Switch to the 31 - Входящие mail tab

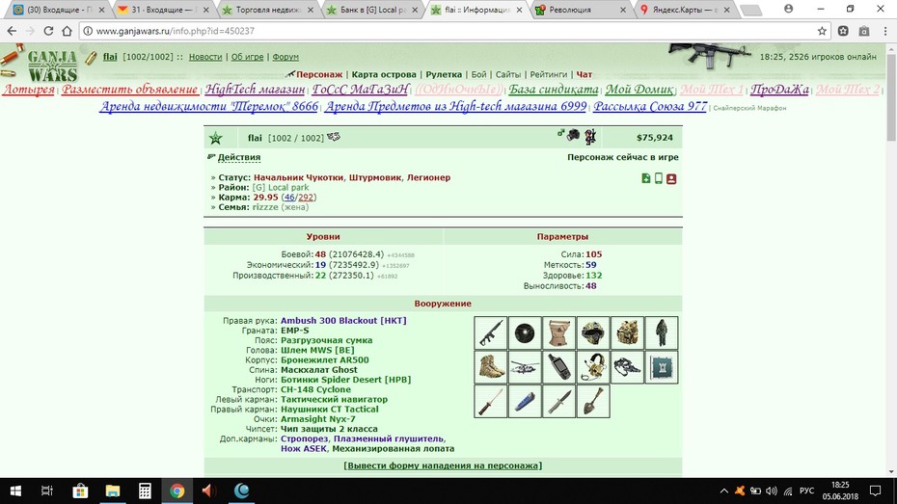164,10
